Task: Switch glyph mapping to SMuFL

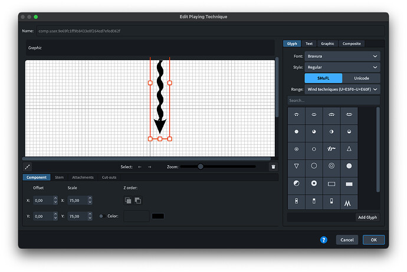Action: coord(323,78)
